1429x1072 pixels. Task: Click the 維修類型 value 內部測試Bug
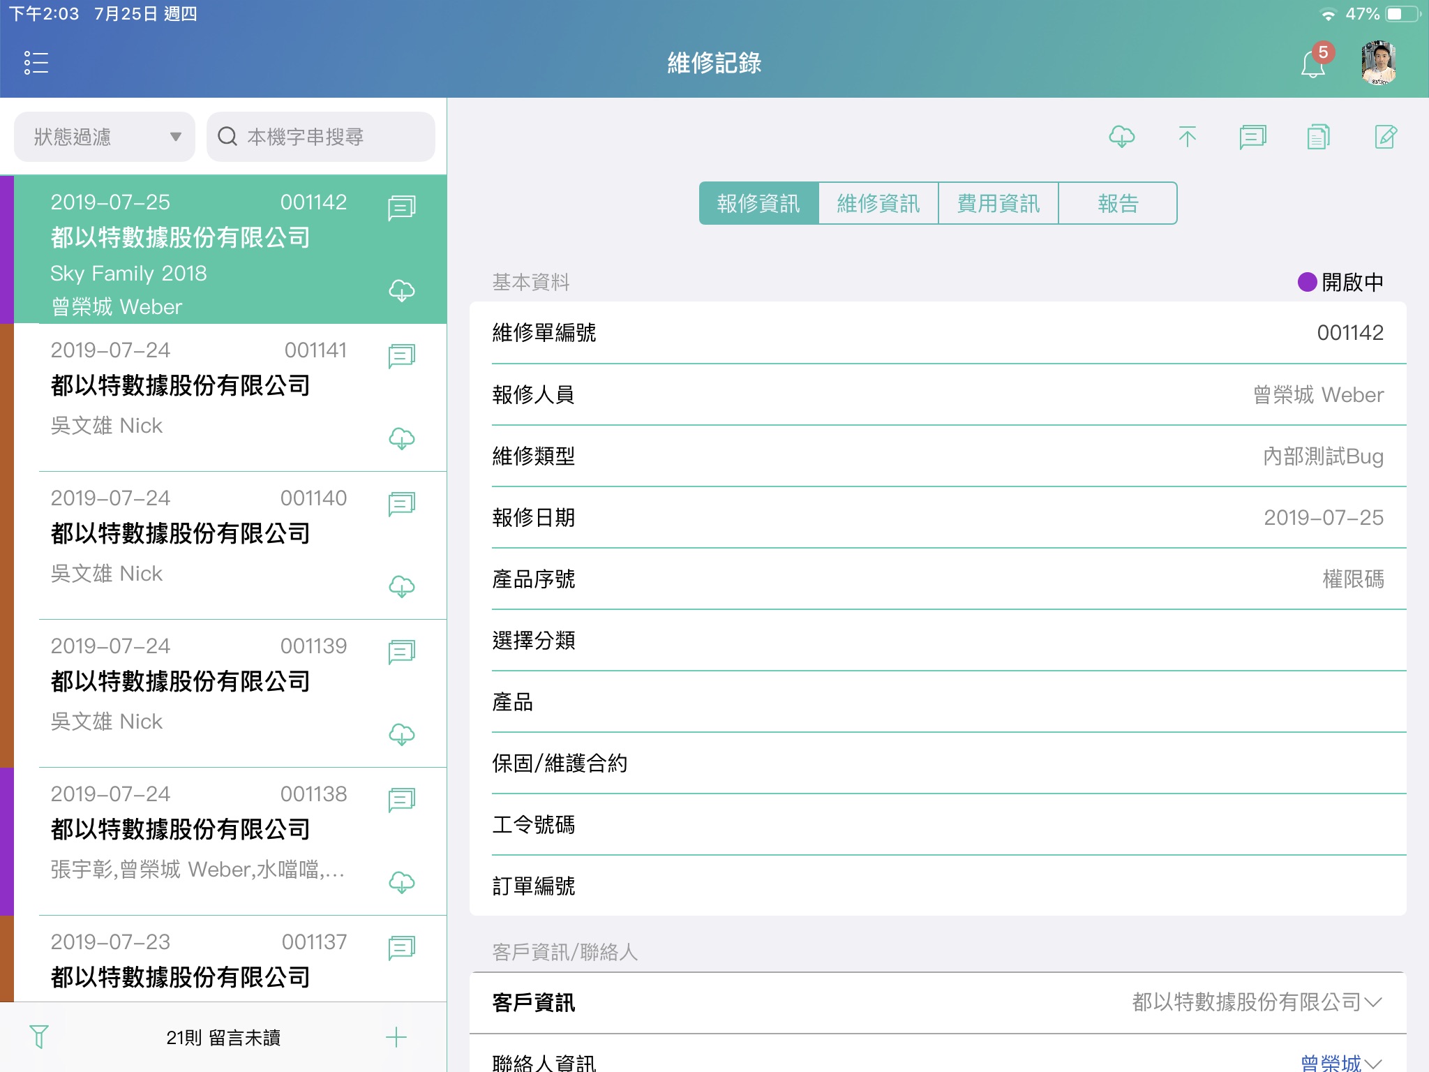(x=1323, y=456)
